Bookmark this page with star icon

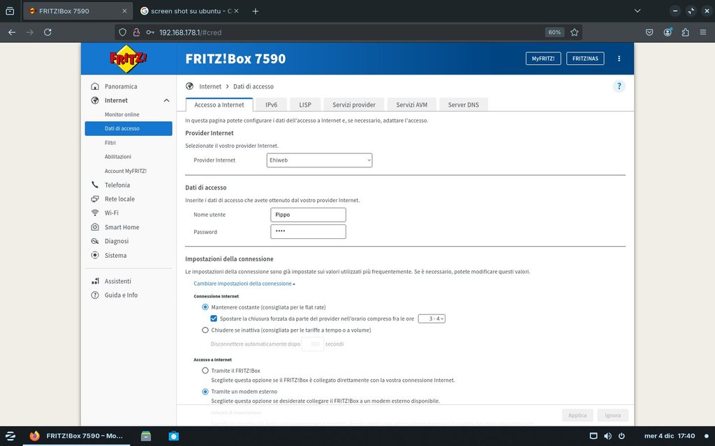pos(575,32)
